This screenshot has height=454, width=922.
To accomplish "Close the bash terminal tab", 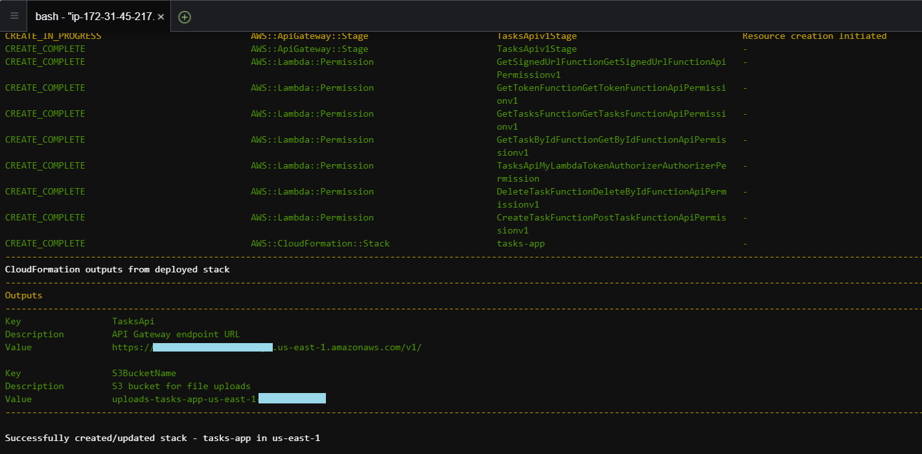I will coord(161,17).
